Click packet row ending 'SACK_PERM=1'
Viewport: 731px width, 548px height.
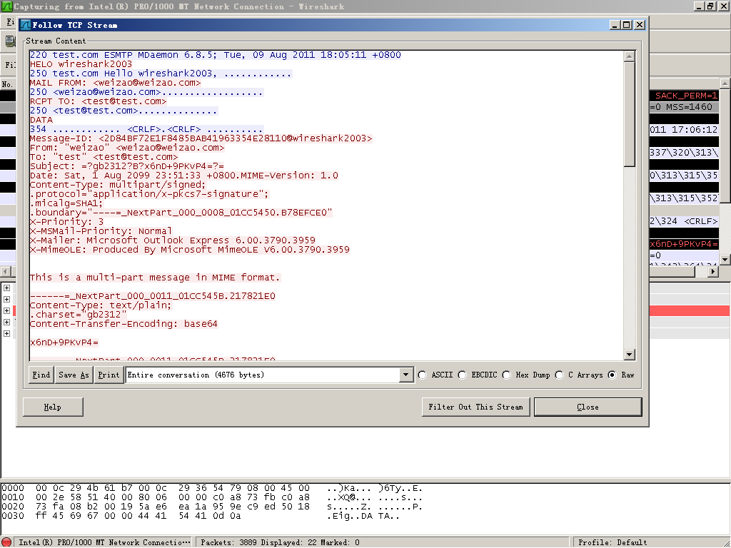[x=683, y=96]
